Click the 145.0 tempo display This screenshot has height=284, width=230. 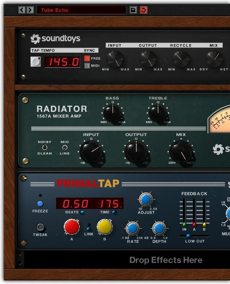(x=62, y=62)
